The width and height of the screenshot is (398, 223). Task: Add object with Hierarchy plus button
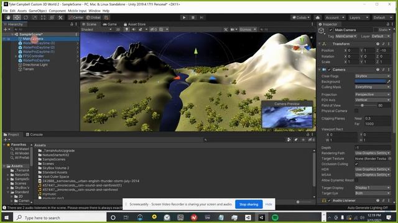point(6,30)
